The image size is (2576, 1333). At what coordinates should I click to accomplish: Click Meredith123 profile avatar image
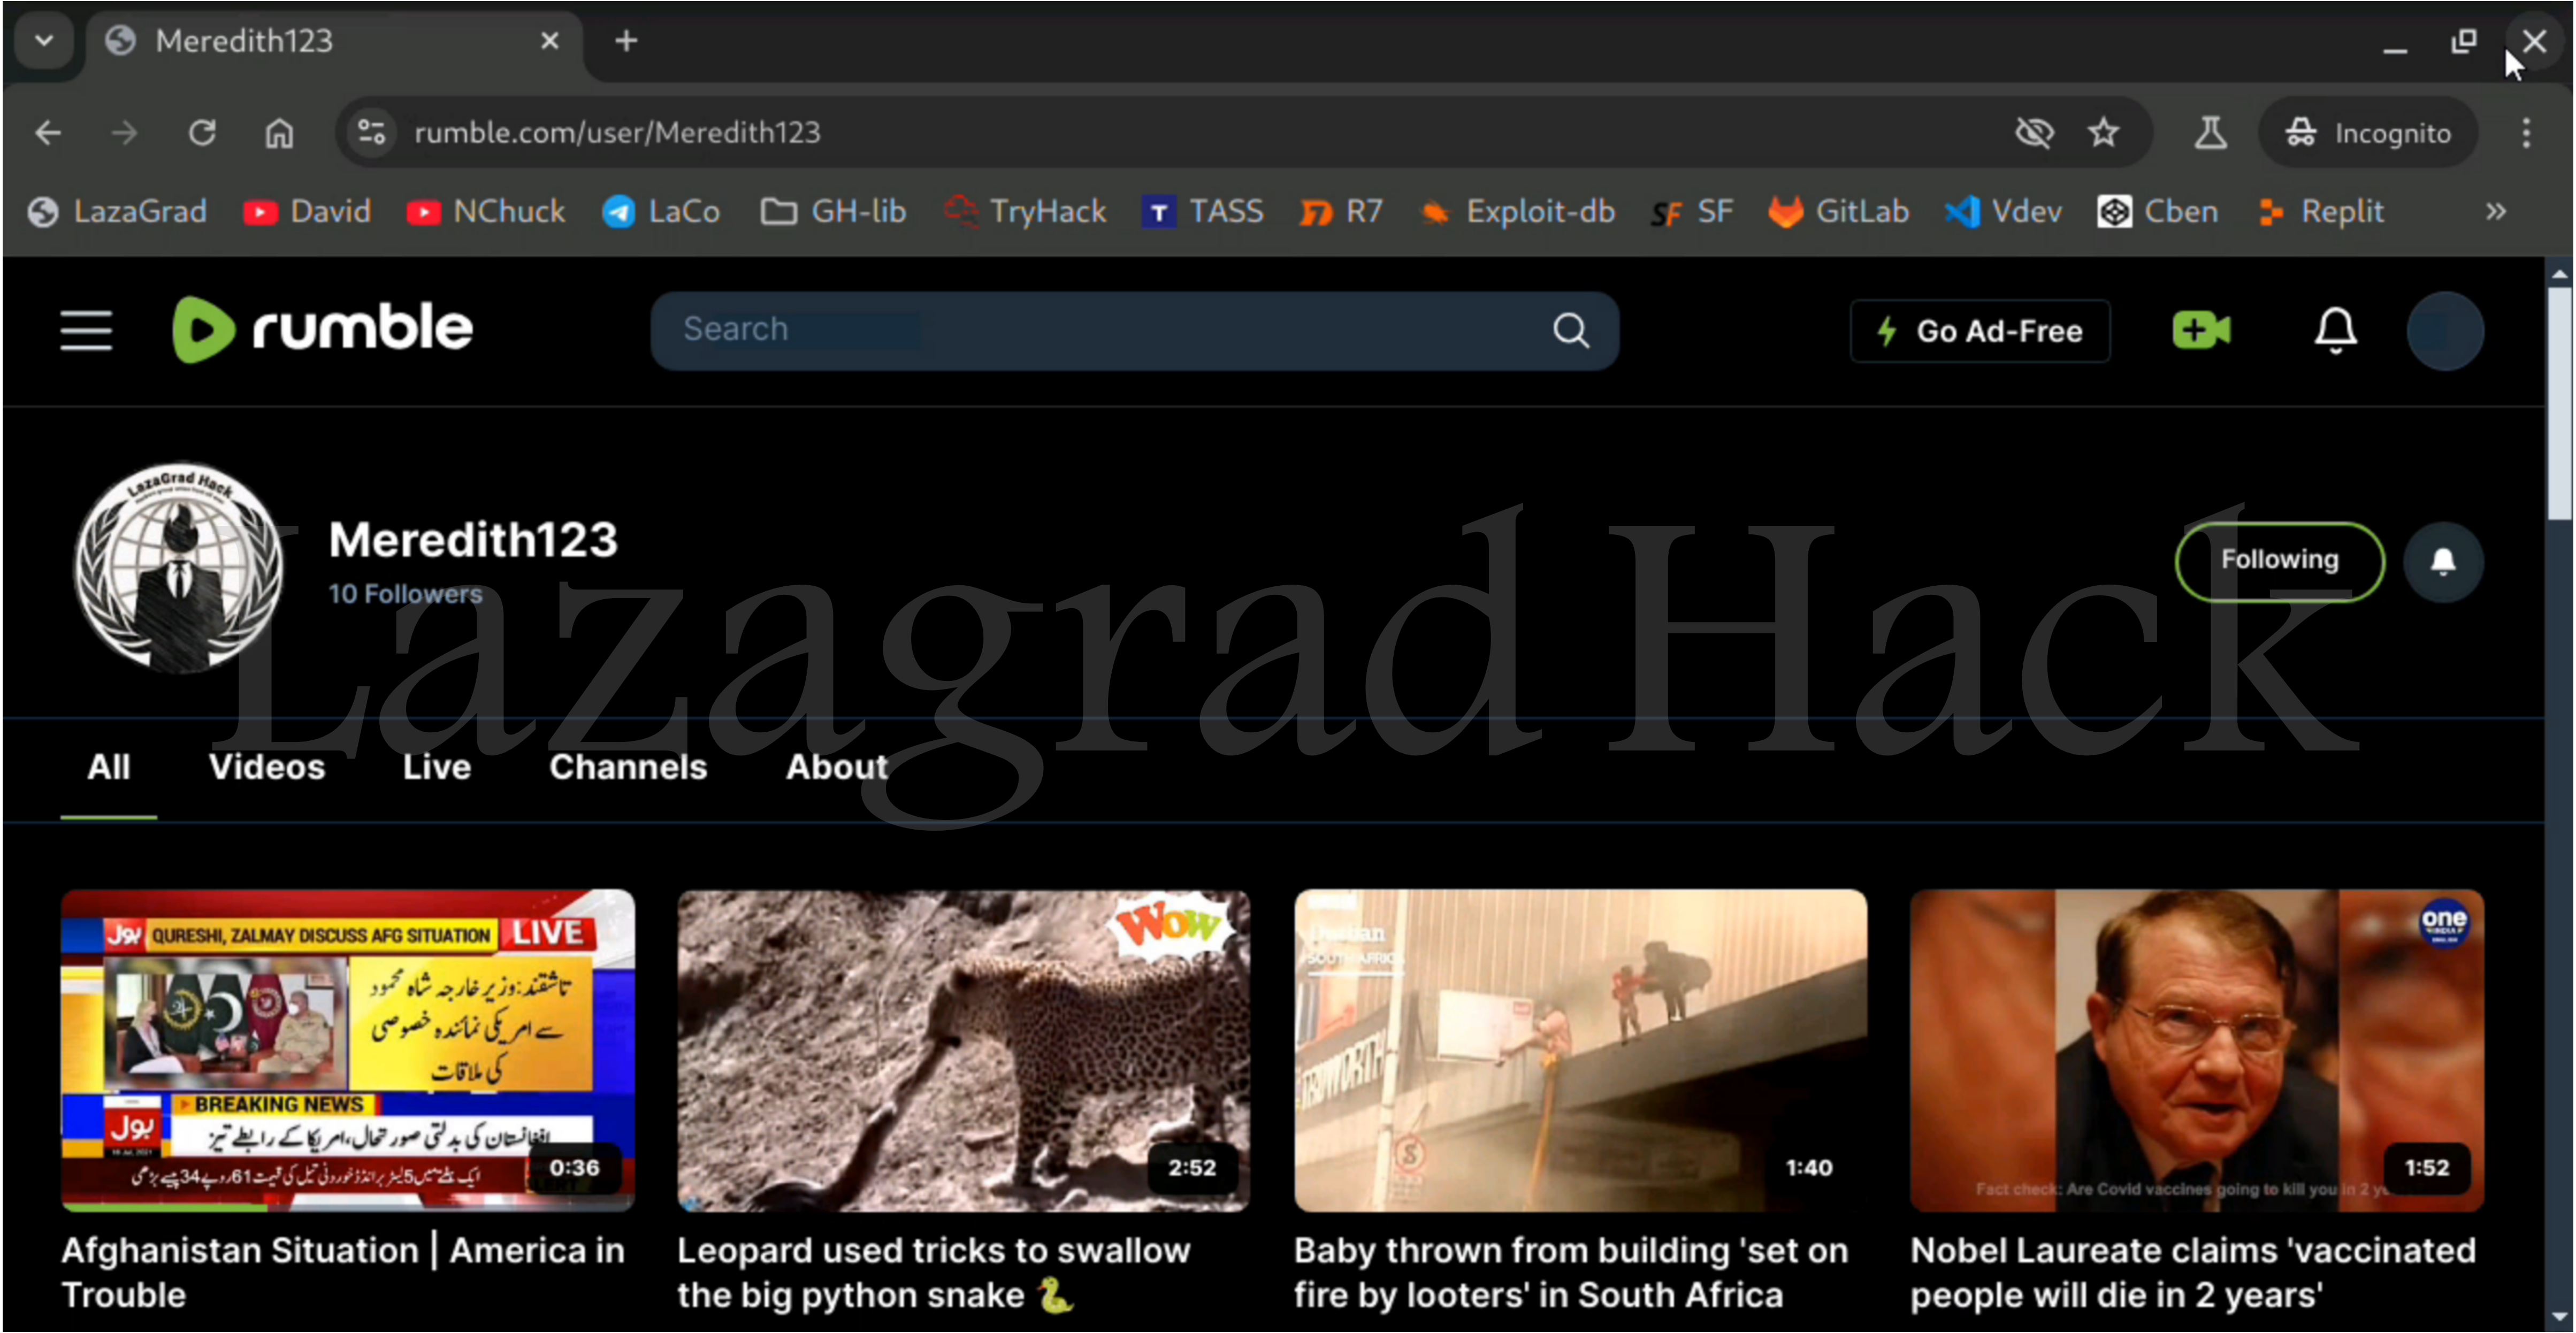tap(179, 567)
